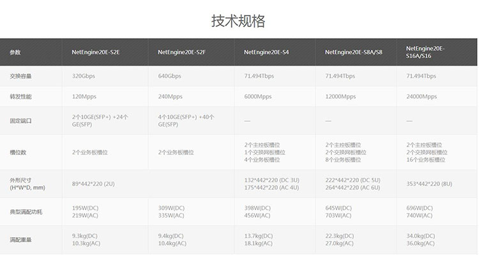The image size is (479, 255).
Task: Select the 640Gbps switching capacity cell
Action: (x=169, y=76)
